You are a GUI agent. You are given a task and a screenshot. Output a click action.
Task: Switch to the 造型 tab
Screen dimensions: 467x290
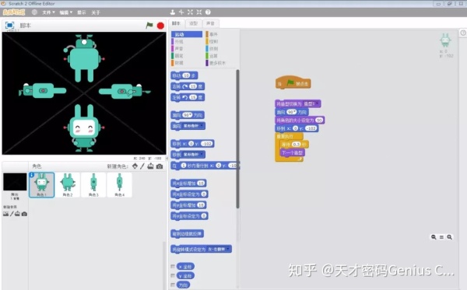pyautogui.click(x=193, y=23)
